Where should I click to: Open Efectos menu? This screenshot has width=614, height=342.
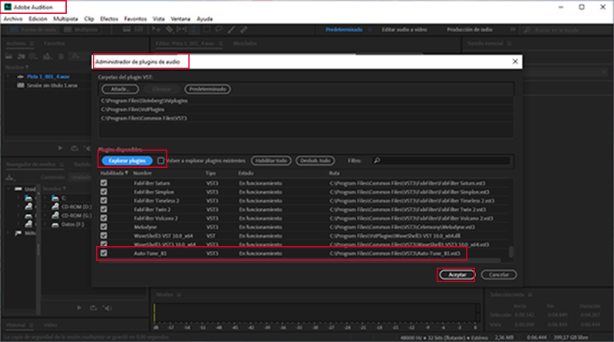pyautogui.click(x=109, y=18)
